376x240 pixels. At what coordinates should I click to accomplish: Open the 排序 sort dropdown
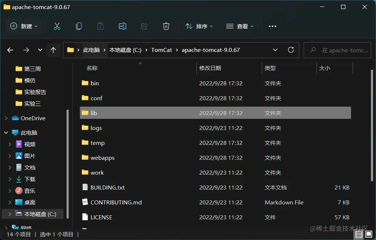(199, 26)
